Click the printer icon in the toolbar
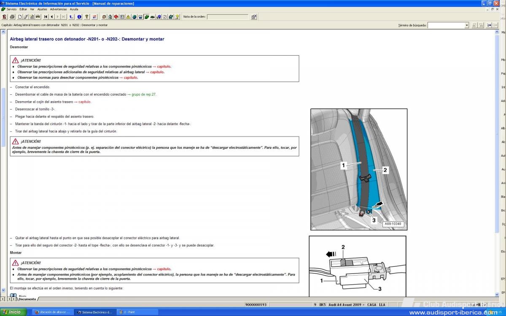This screenshot has height=316, width=506. pyautogui.click(x=12, y=17)
